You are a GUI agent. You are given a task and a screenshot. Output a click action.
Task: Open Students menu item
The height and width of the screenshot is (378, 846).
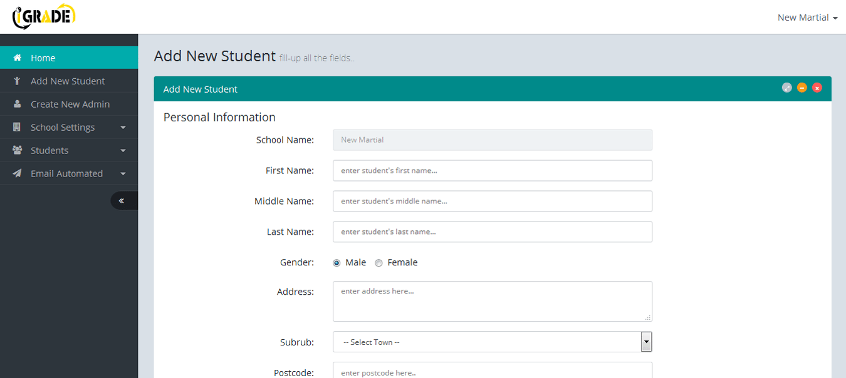click(x=69, y=150)
